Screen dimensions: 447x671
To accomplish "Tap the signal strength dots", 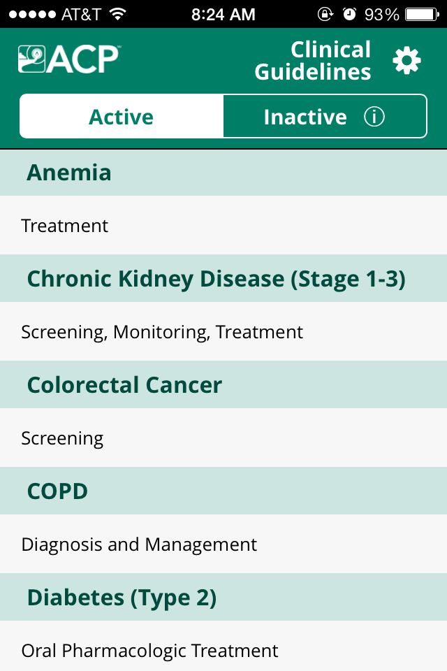I will point(33,15).
